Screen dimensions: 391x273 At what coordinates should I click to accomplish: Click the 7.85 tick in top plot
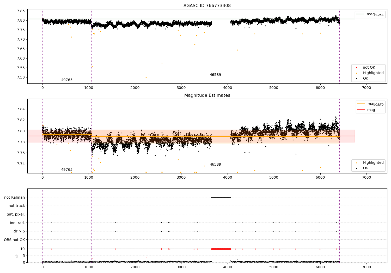[21, 11]
